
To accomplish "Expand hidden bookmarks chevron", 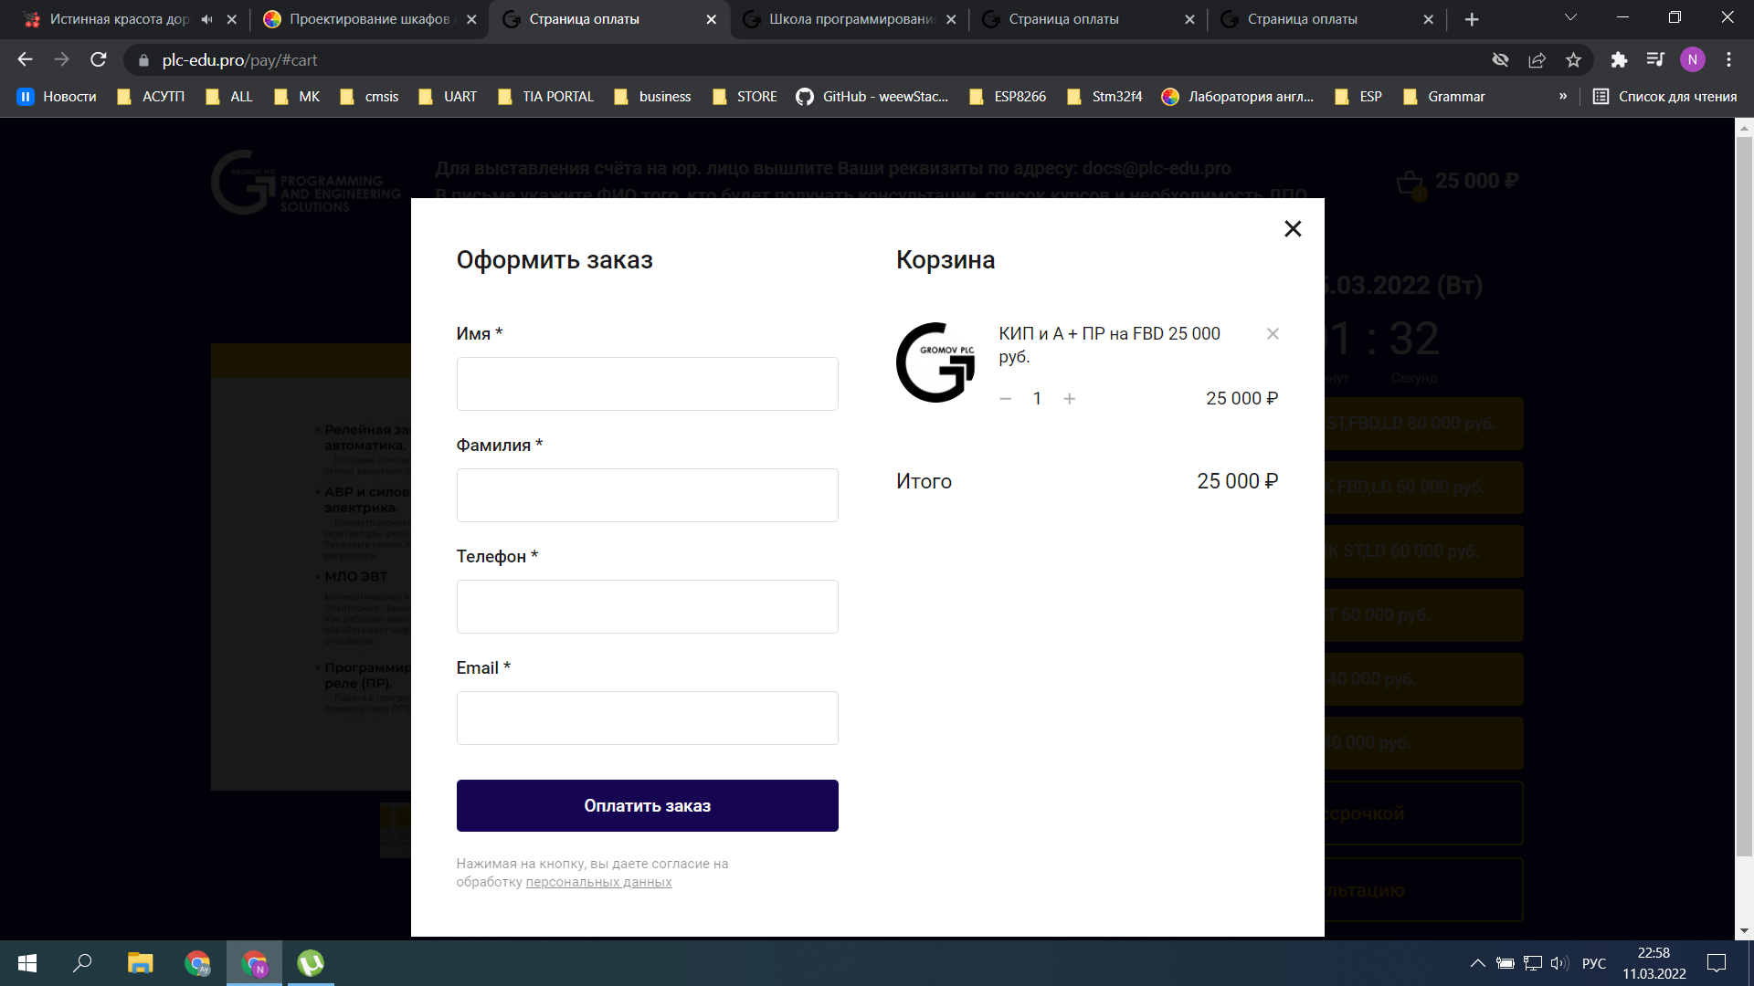I will (1563, 96).
